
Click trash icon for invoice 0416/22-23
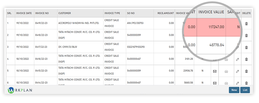[246, 59]
